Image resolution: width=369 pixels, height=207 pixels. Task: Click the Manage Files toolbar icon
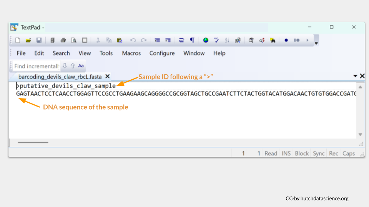[x=53, y=40]
